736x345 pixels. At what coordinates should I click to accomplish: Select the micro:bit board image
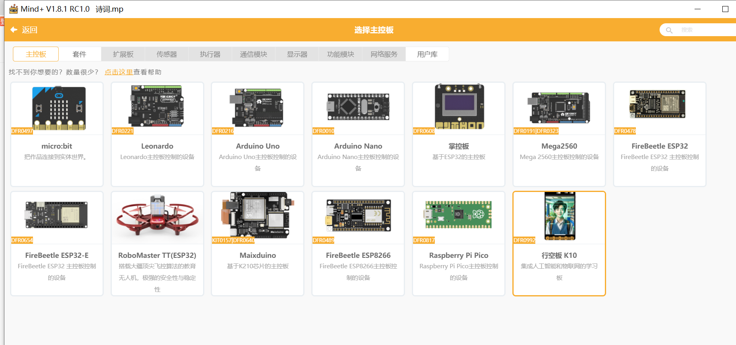click(59, 108)
